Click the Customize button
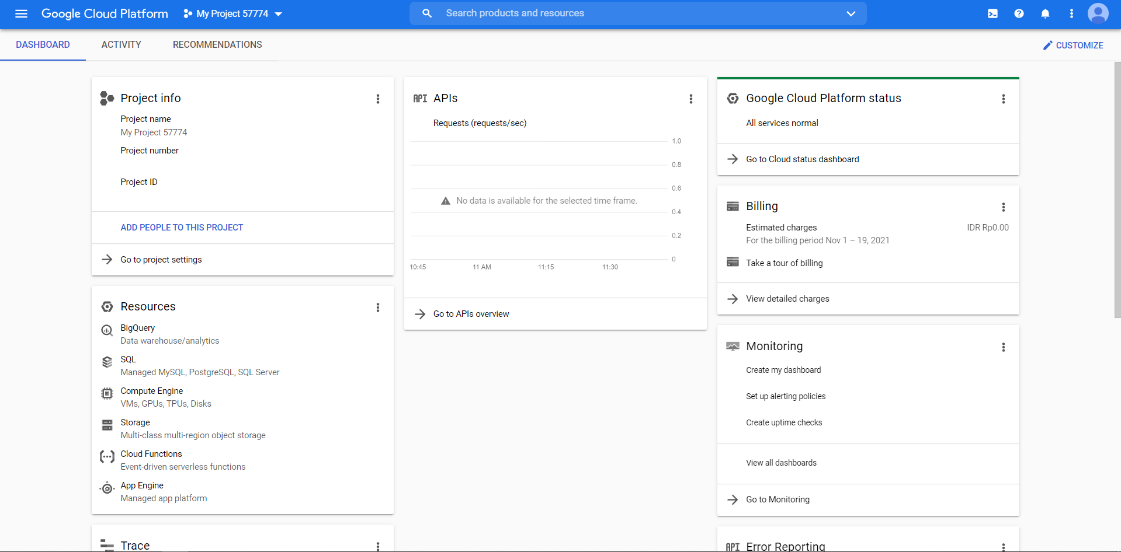 [x=1073, y=45]
